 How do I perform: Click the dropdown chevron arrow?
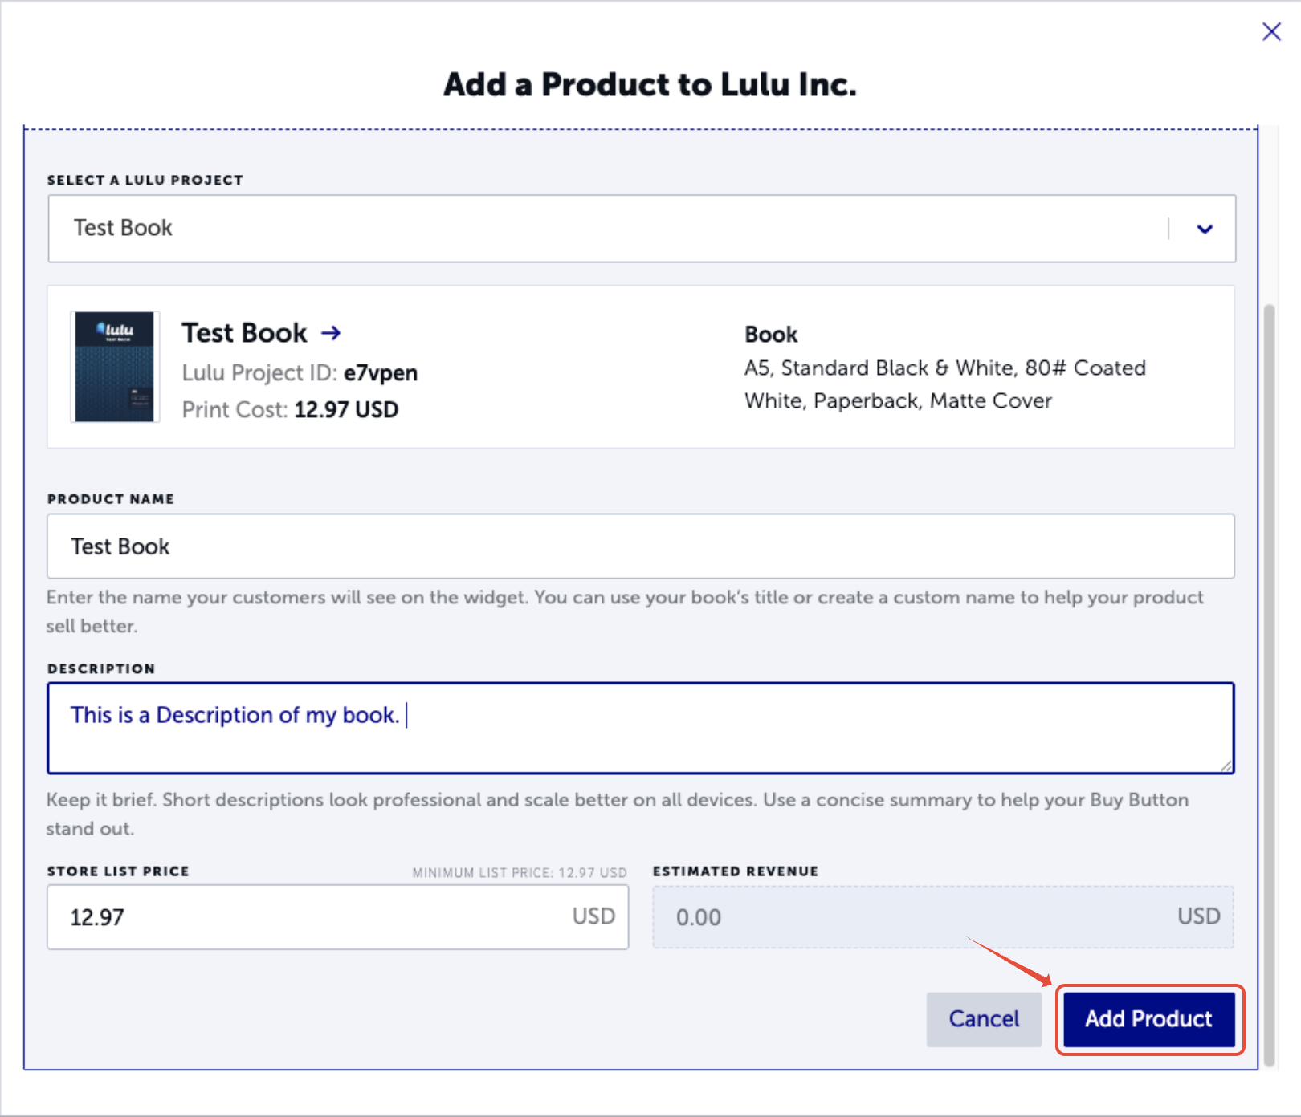(1205, 229)
